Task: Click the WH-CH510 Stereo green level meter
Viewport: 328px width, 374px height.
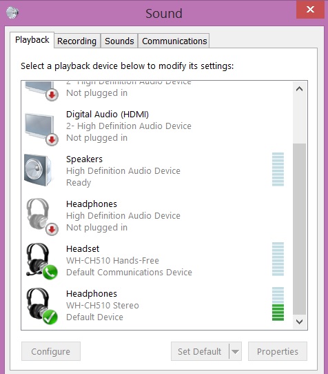Action: [278, 304]
